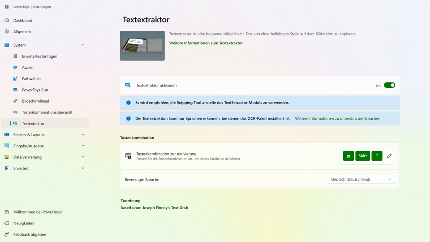Open Weitere Informationen zum Textextraktor link
The width and height of the screenshot is (430, 242).
point(206,43)
